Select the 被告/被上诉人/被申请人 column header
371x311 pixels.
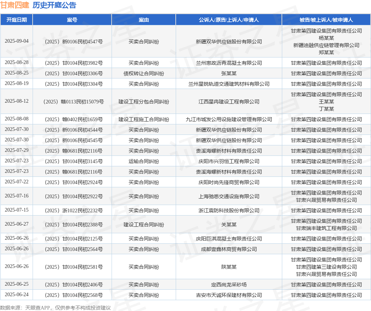(x=326, y=20)
